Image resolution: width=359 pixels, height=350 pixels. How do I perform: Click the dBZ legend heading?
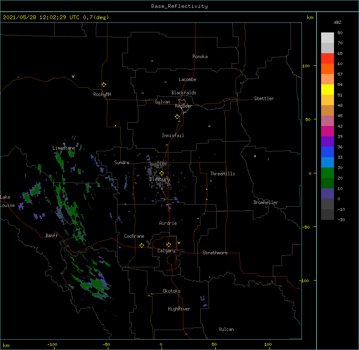(x=337, y=22)
